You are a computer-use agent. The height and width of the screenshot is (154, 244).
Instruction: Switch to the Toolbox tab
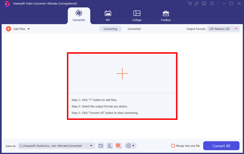click(166, 16)
